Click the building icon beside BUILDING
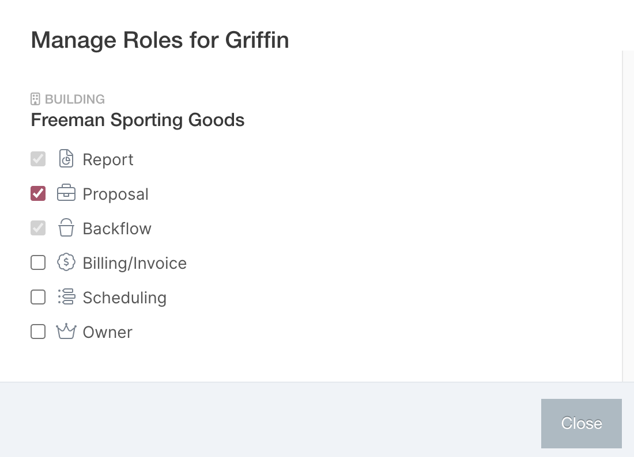The width and height of the screenshot is (634, 457). [36, 99]
